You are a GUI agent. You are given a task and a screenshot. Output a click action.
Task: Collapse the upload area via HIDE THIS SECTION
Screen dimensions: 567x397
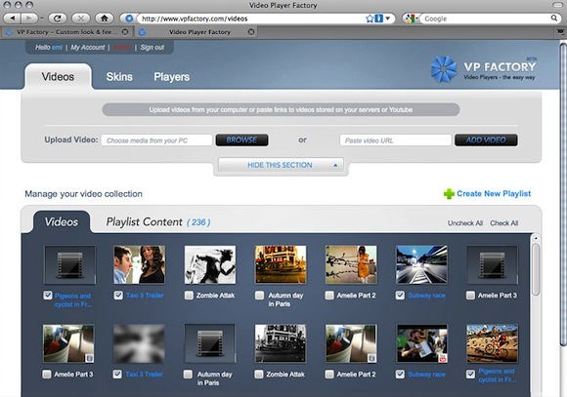click(x=281, y=165)
